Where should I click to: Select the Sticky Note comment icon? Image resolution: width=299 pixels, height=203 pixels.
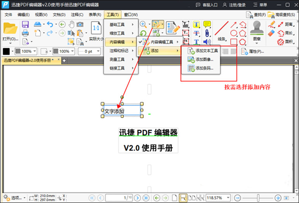[207, 24]
